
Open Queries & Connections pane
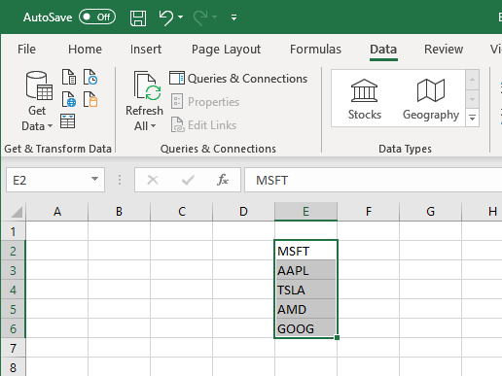pos(238,79)
